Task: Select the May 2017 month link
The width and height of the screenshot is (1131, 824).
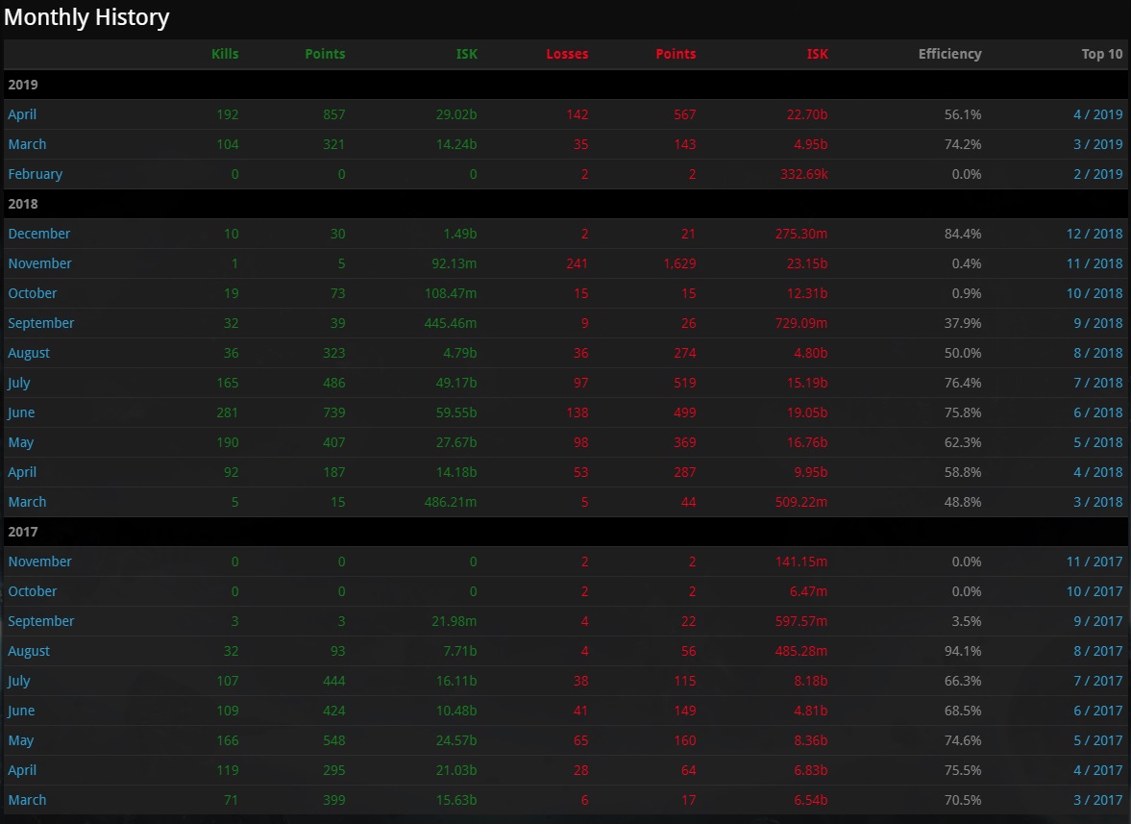Action: (20, 740)
